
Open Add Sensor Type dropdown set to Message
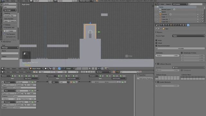10,48
